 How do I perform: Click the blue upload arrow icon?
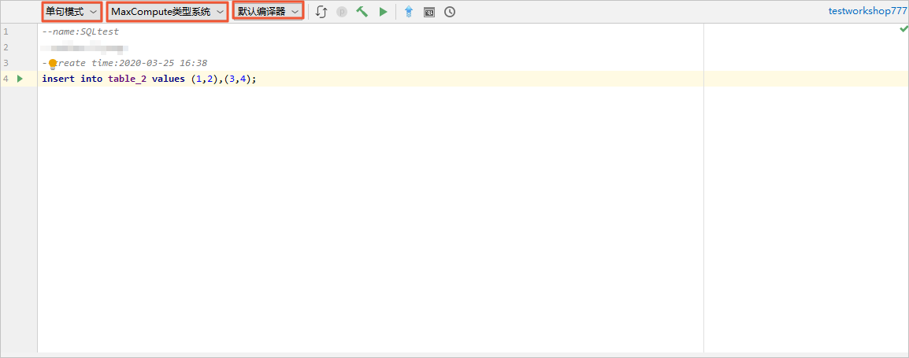coord(409,12)
